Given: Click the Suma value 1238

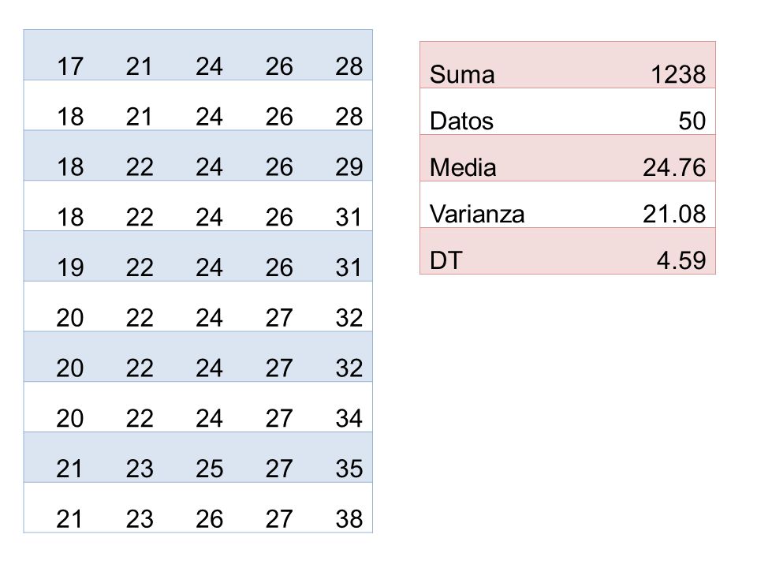Looking at the screenshot, I should tap(678, 74).
